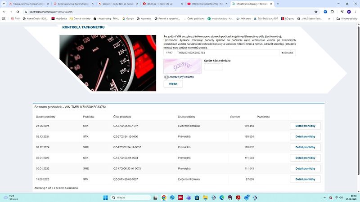This screenshot has width=360, height=202.
Task: Open a new browser tab
Action: [x=278, y=4]
